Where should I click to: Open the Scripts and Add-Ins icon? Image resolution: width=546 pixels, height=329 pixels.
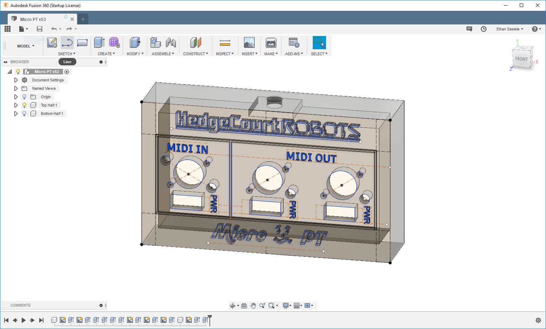click(x=294, y=43)
